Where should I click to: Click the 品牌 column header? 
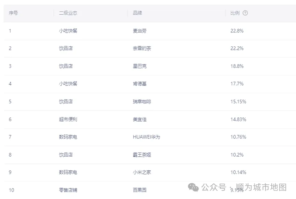tap(137, 13)
